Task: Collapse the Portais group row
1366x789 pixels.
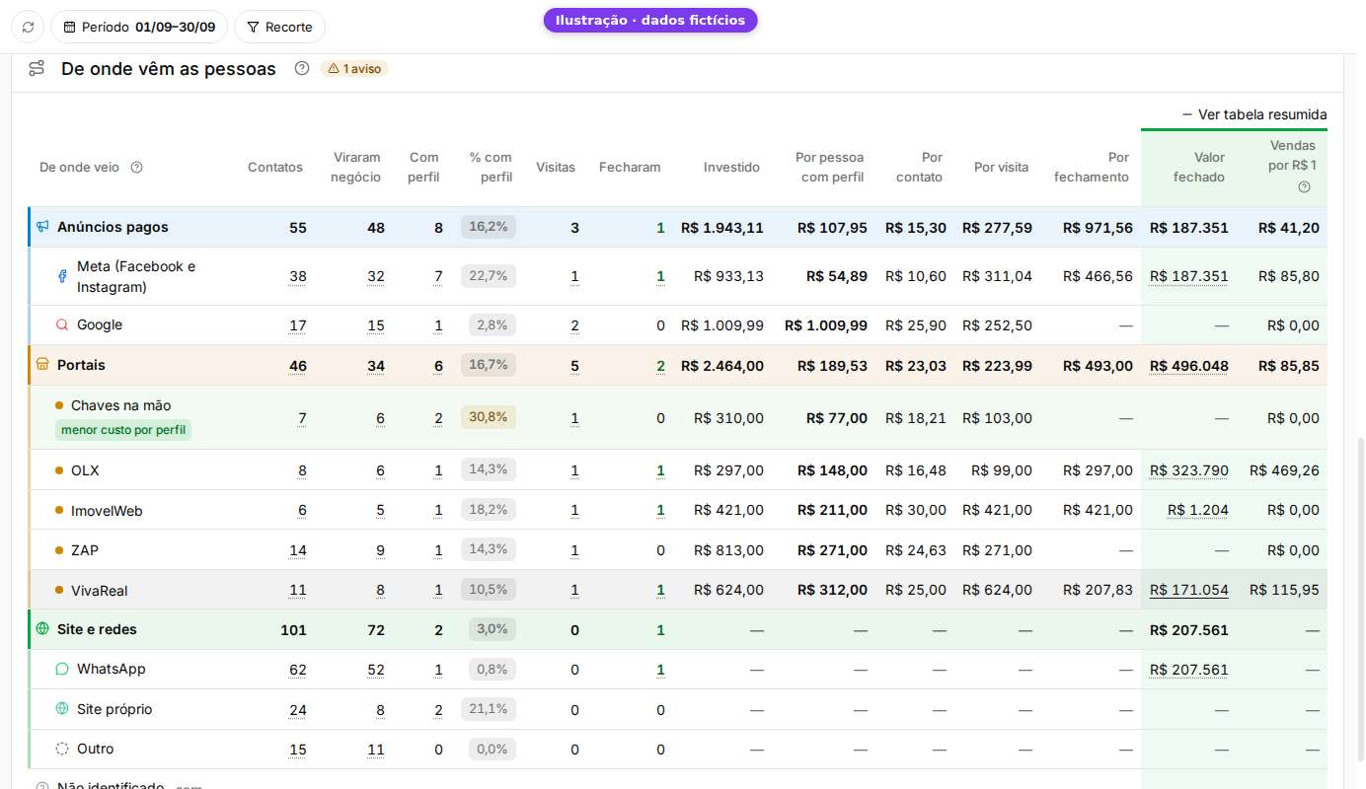Action: tap(677, 365)
